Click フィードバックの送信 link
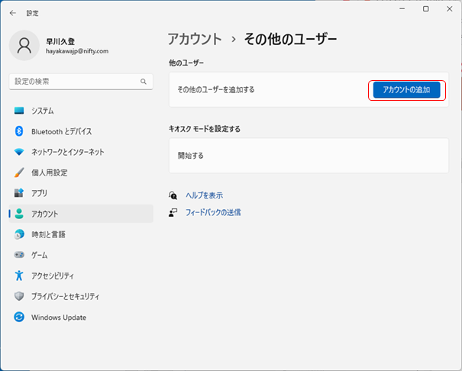Image resolution: width=462 pixels, height=371 pixels. [213, 212]
